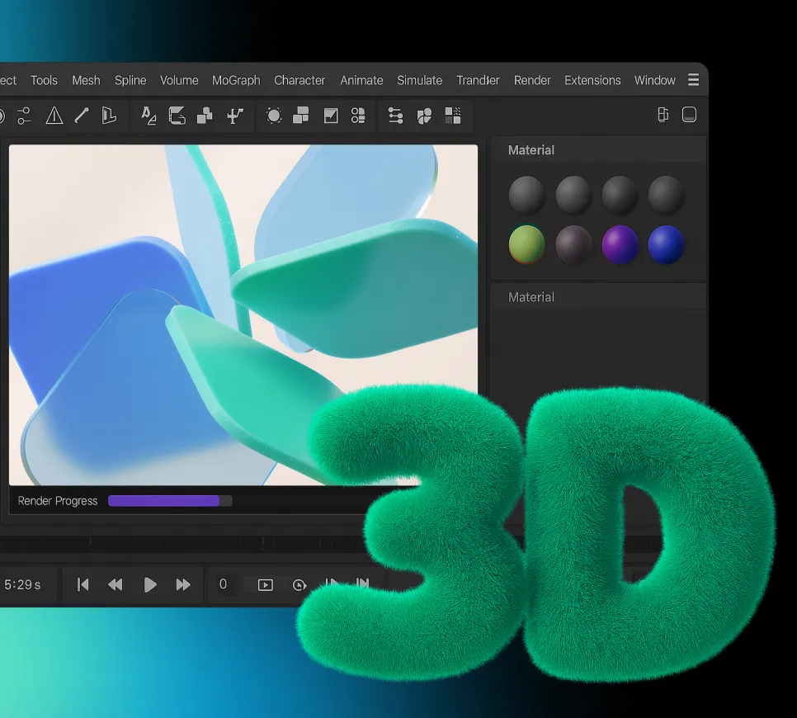
Task: Toggle the split panel layout icon
Action: tap(663, 115)
